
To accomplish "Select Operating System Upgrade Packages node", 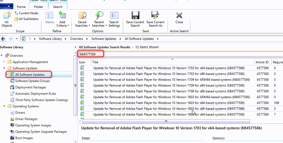I will (x=41, y=132).
